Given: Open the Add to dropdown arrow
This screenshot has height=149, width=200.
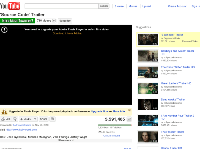Looking at the screenshot, I should click(x=35, y=119).
